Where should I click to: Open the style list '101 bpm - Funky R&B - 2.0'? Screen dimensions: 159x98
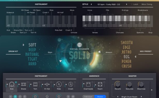[109, 4]
